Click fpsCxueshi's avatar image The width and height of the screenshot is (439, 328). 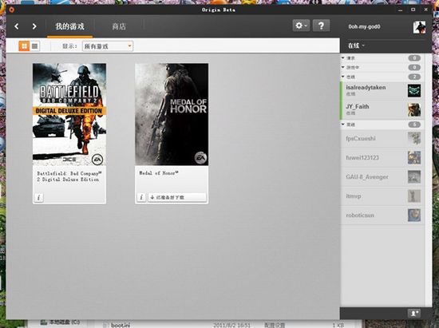coord(414,139)
